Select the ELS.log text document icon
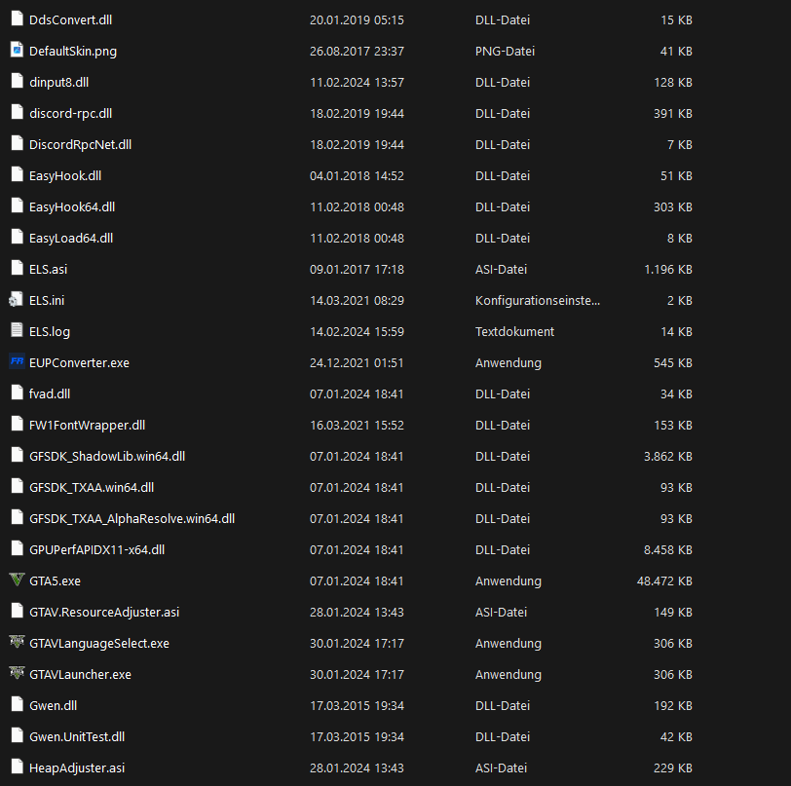The image size is (791, 786). 17,331
